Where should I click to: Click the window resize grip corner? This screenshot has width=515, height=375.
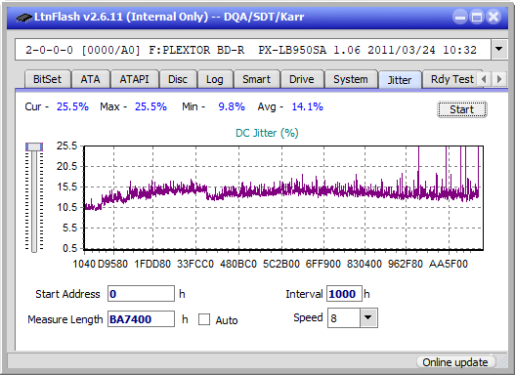click(x=502, y=362)
